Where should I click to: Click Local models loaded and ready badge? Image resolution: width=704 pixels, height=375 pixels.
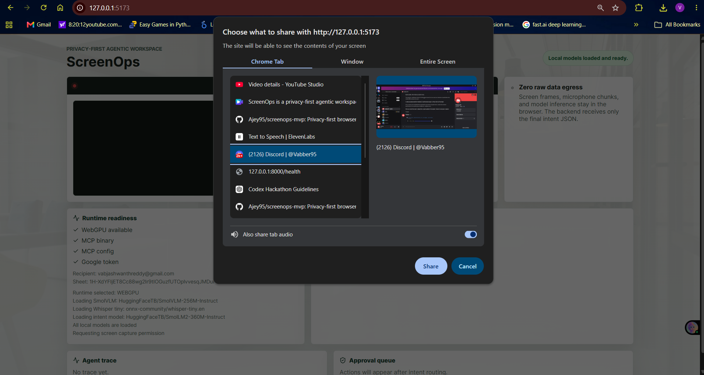(588, 58)
